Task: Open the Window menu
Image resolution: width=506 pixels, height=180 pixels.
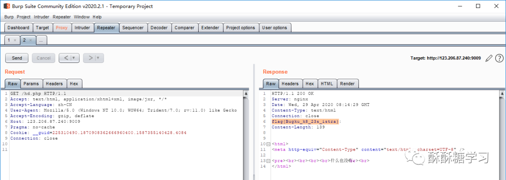Action: 82,17
